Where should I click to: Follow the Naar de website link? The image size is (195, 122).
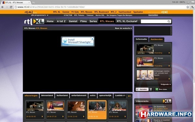[123, 28]
